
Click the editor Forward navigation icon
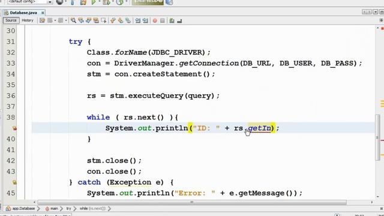click(61, 20)
